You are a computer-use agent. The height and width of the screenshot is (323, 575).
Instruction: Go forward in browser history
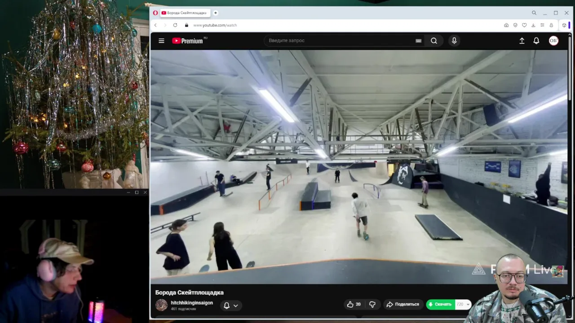point(165,25)
